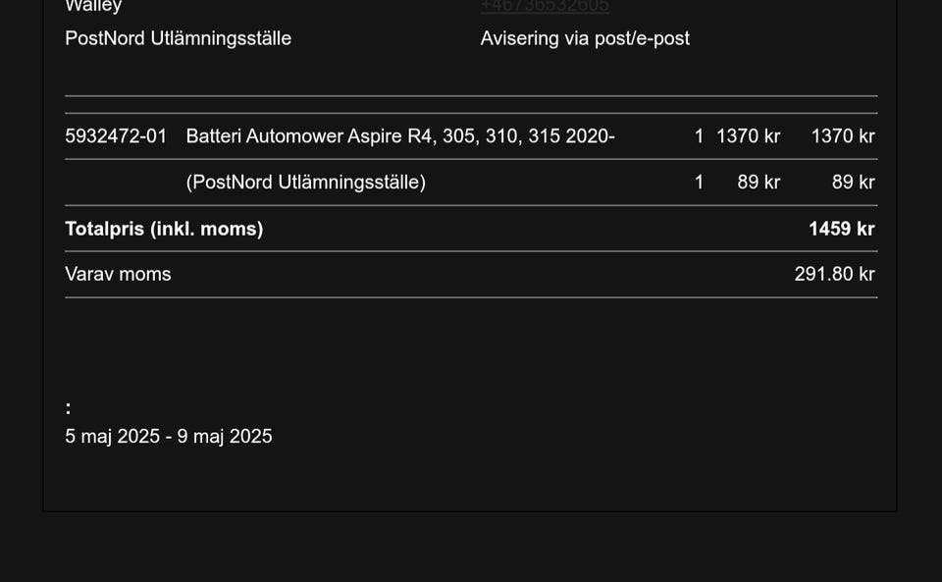
Task: Click the total amount 1459 kr
Action: [x=841, y=229]
